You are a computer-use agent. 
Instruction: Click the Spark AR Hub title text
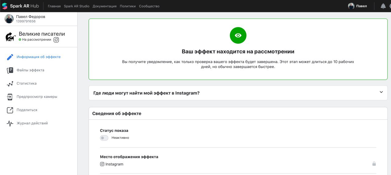coord(24,6)
